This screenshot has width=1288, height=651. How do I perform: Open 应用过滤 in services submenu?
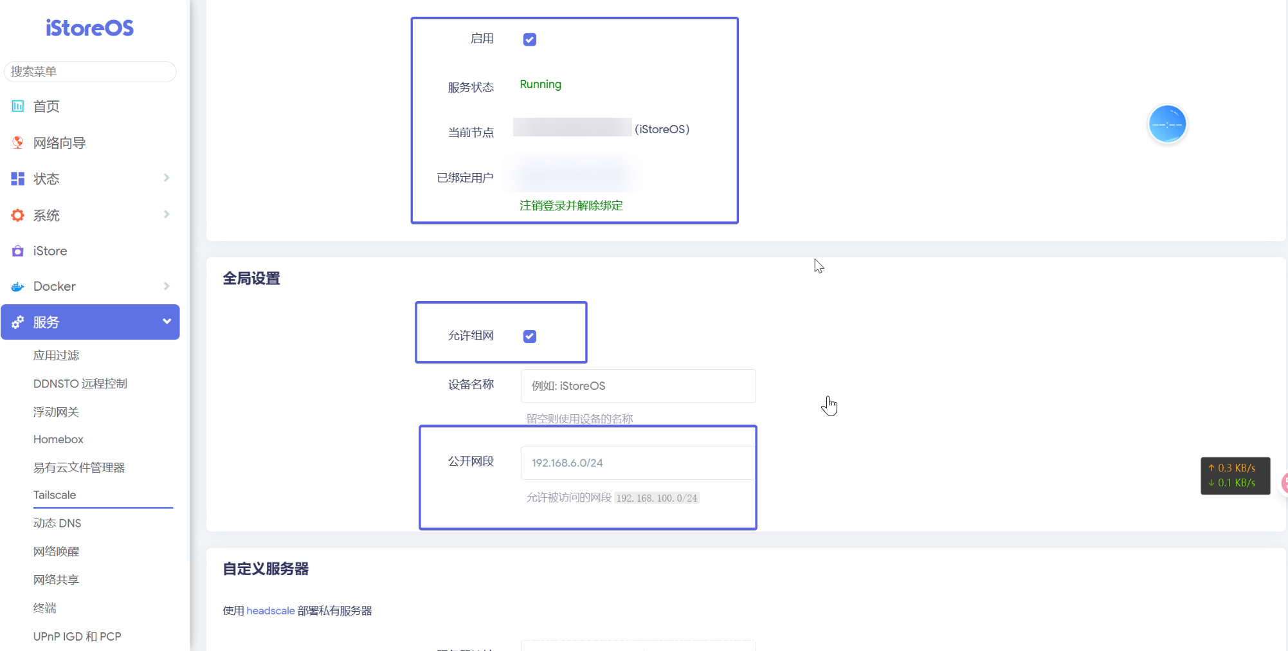click(57, 355)
